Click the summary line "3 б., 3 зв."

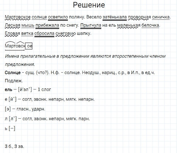(15, 146)
